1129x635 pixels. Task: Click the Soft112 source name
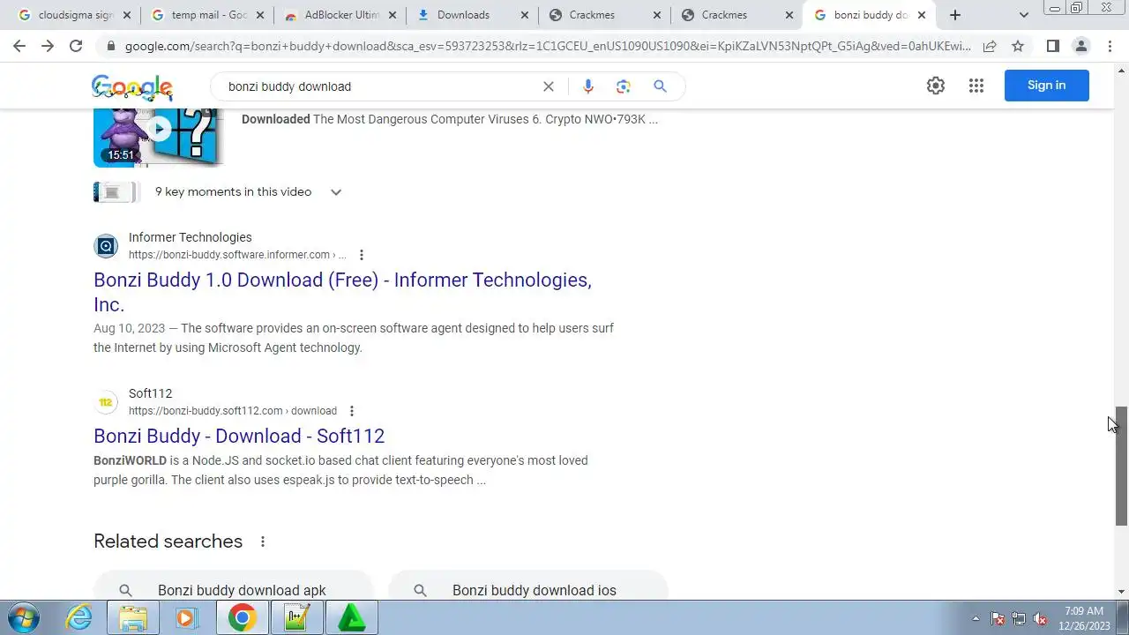[150, 393]
